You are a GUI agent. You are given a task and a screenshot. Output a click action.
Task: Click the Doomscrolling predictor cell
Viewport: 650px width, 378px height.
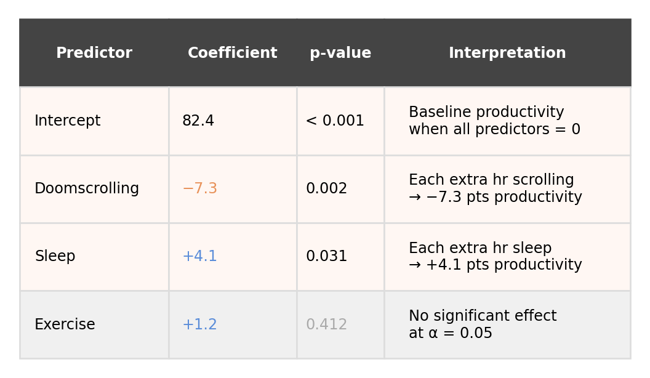[94, 189]
